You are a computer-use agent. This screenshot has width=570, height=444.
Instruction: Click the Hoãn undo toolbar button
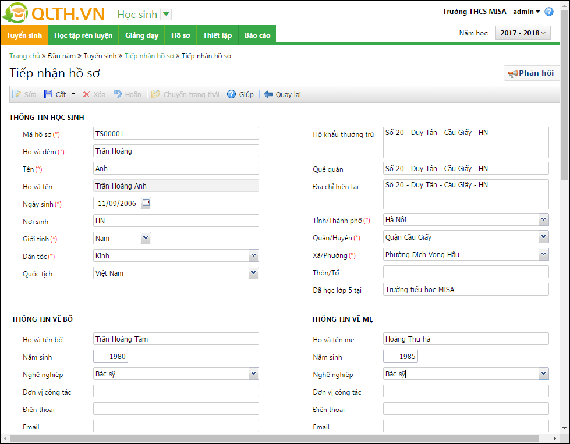(x=128, y=94)
